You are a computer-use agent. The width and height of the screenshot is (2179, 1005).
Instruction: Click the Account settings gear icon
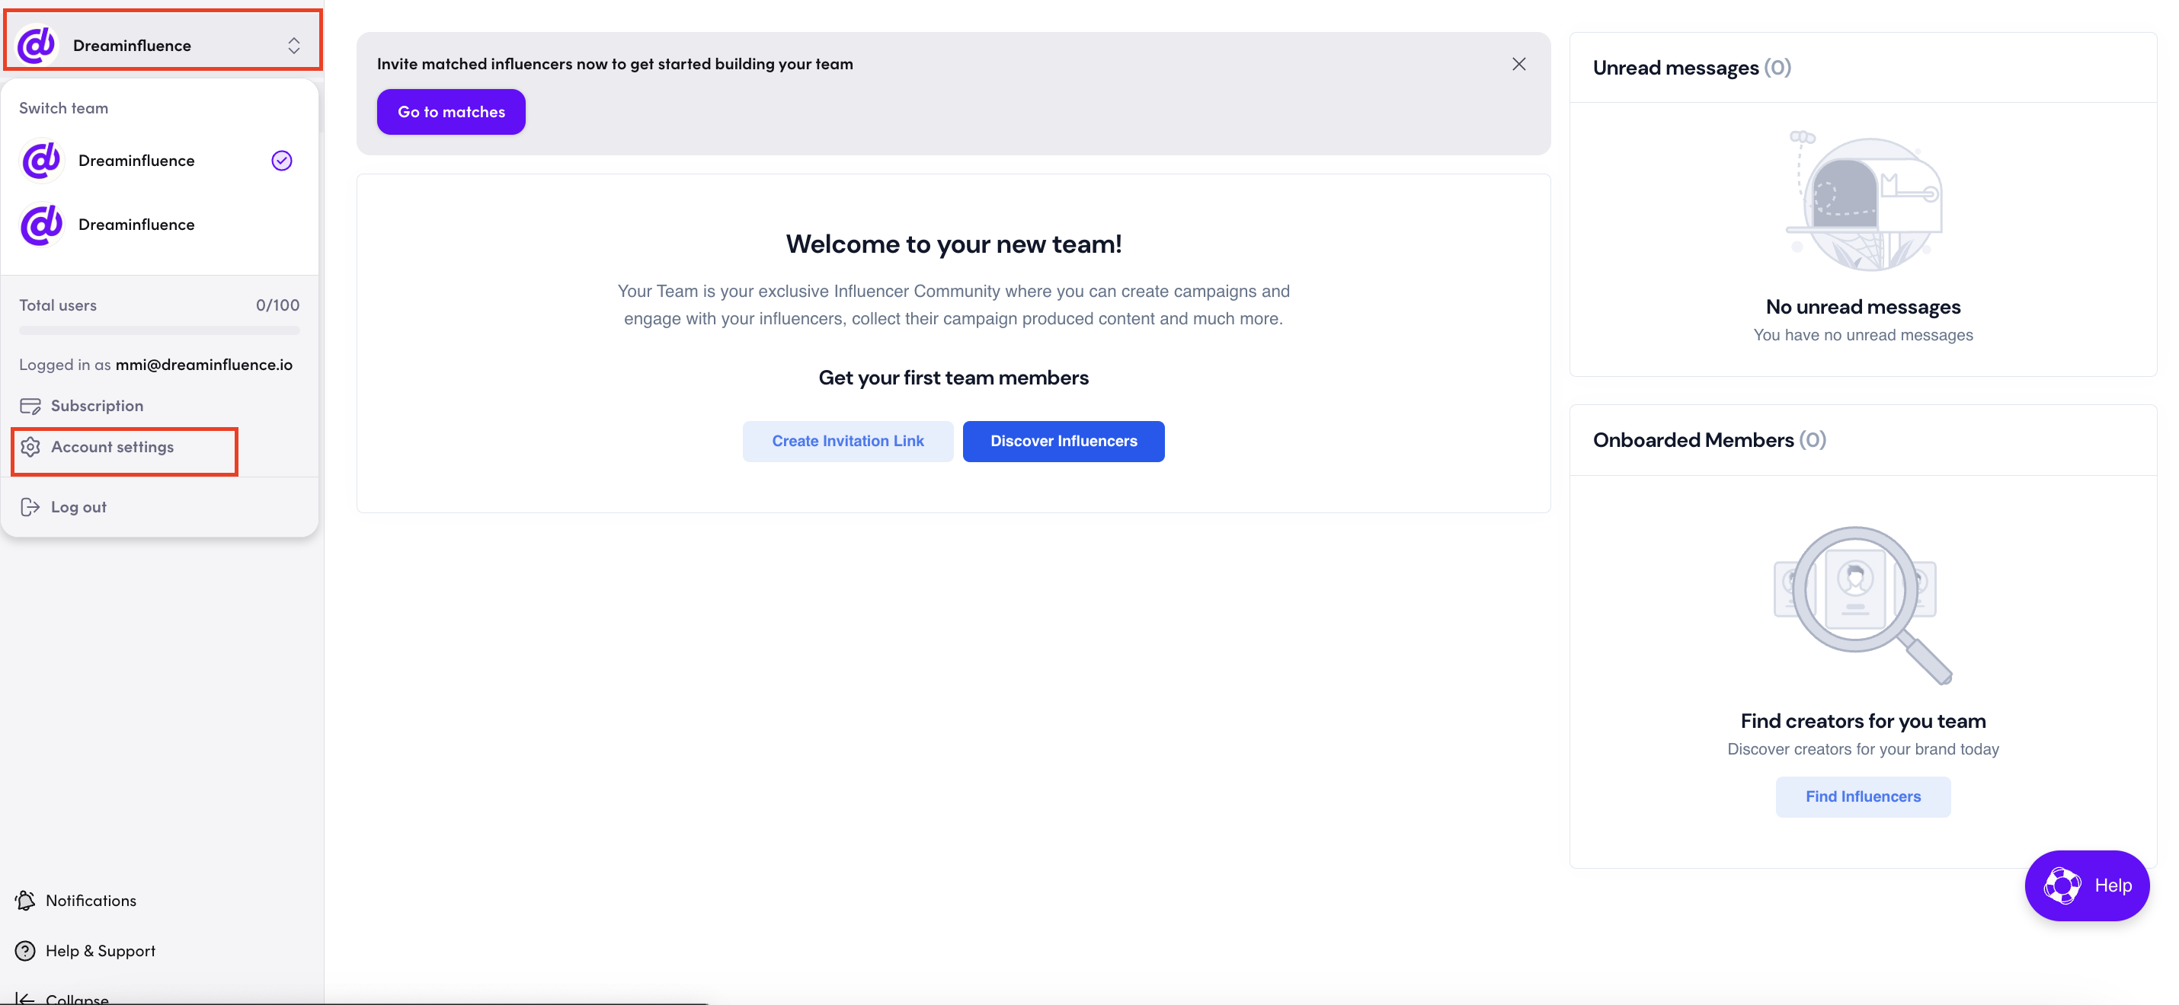click(x=30, y=447)
